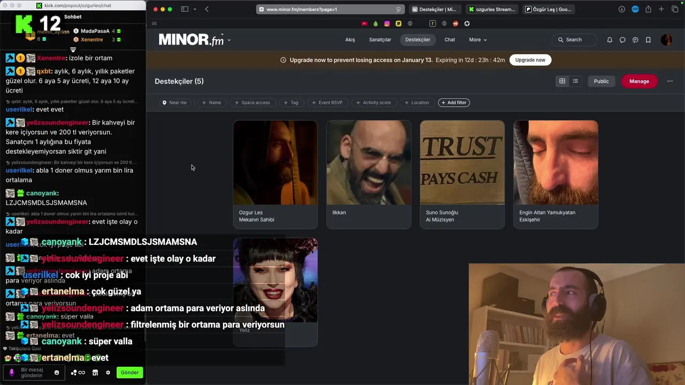Image resolution: width=685 pixels, height=385 pixels.
Task: Click the Upgrade now button
Action: click(530, 60)
